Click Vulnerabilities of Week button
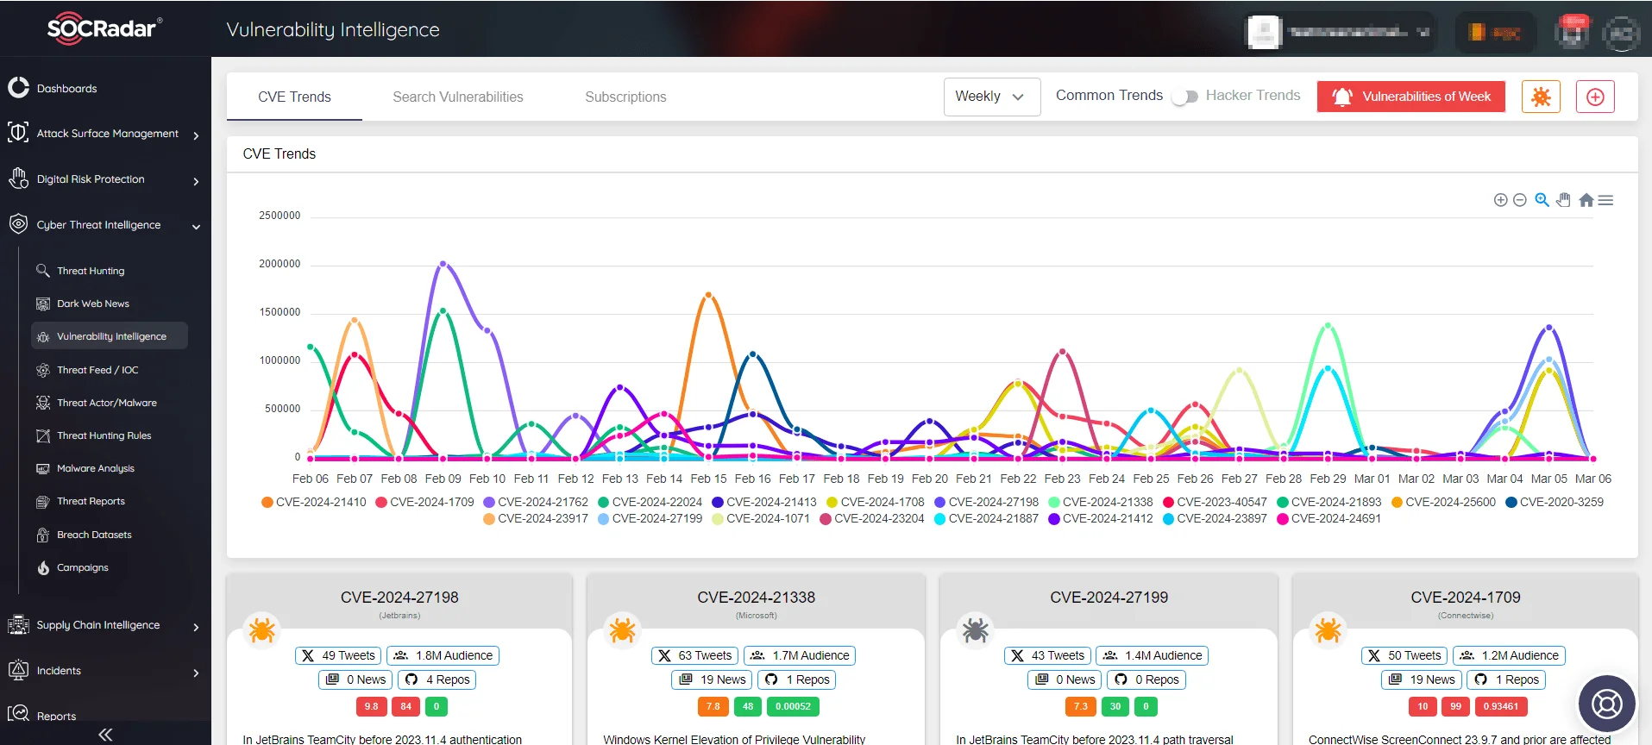The width and height of the screenshot is (1652, 745). point(1410,97)
